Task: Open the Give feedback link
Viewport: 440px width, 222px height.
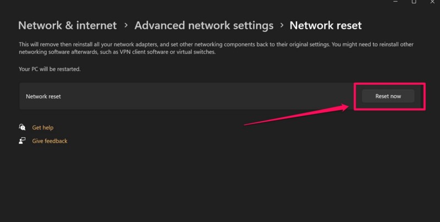Action: coord(50,141)
